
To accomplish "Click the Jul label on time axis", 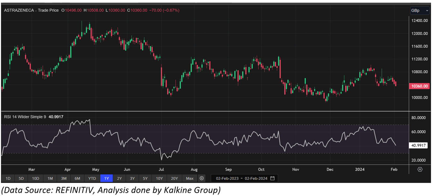I will tap(162, 169).
